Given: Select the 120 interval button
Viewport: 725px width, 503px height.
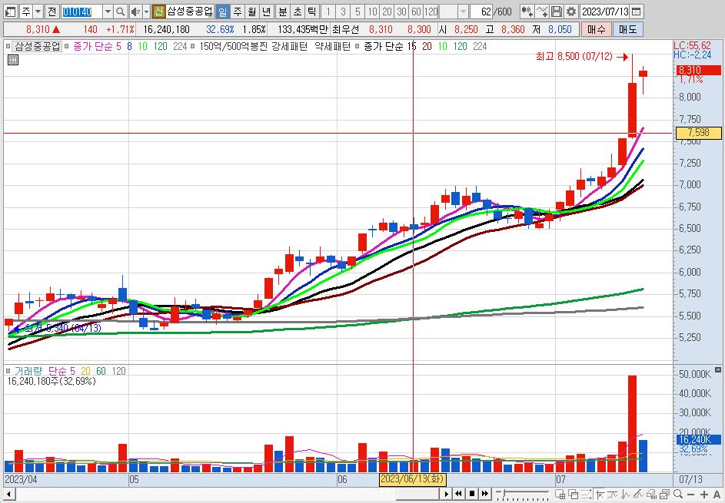Looking at the screenshot, I should [x=431, y=12].
